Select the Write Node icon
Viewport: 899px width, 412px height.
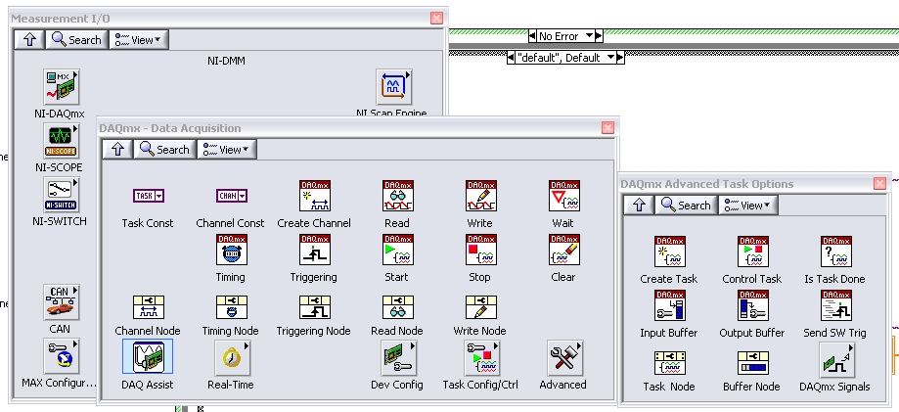pyautogui.click(x=481, y=307)
